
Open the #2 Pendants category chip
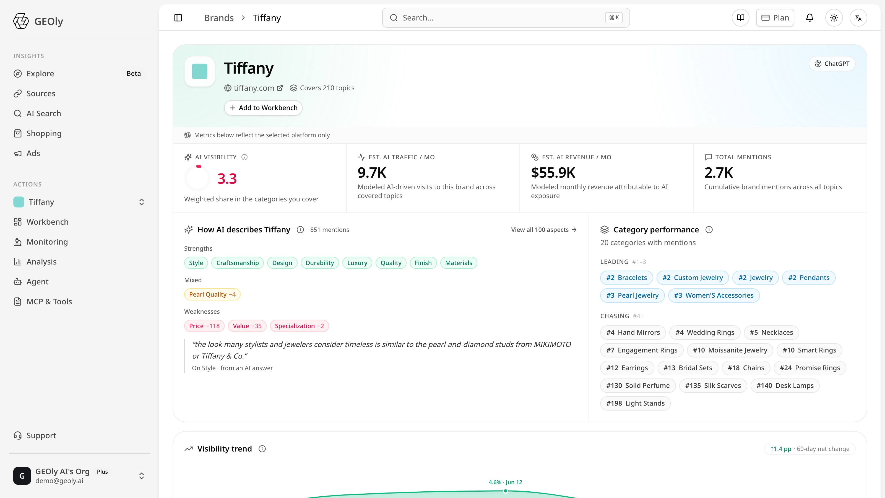click(809, 278)
